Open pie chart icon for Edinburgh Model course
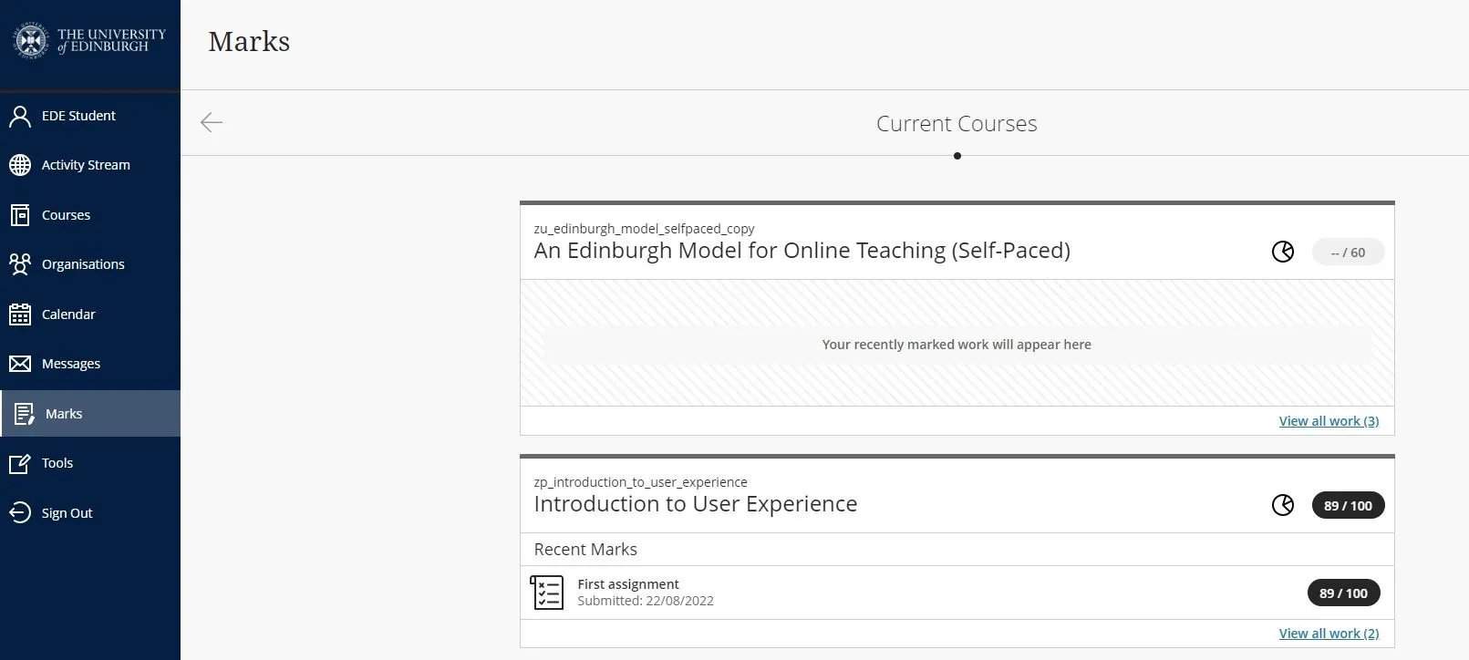 click(x=1283, y=252)
